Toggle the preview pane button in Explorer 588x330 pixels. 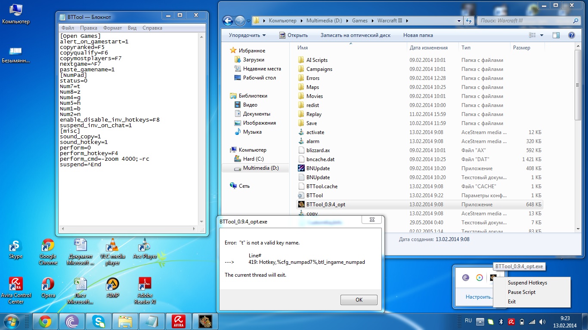pyautogui.click(x=556, y=35)
